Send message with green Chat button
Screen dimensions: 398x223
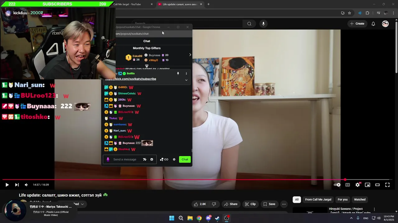pos(185,160)
